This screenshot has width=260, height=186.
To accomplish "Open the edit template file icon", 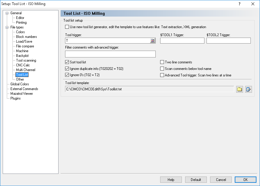I will (248, 89).
